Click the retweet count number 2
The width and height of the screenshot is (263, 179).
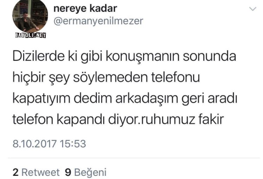(x=15, y=172)
